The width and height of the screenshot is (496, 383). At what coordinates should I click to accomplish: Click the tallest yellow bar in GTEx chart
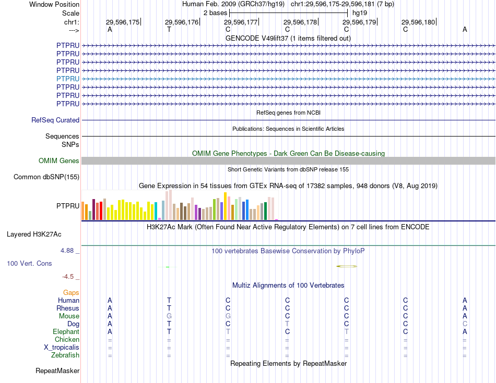pyautogui.click(x=225, y=206)
